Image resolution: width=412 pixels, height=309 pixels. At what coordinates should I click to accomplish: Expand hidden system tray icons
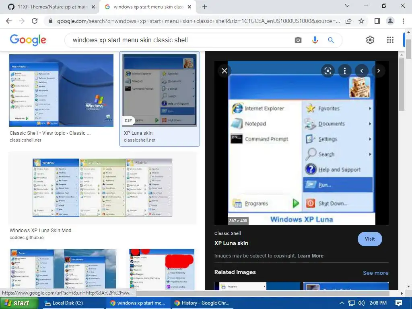[342, 303]
